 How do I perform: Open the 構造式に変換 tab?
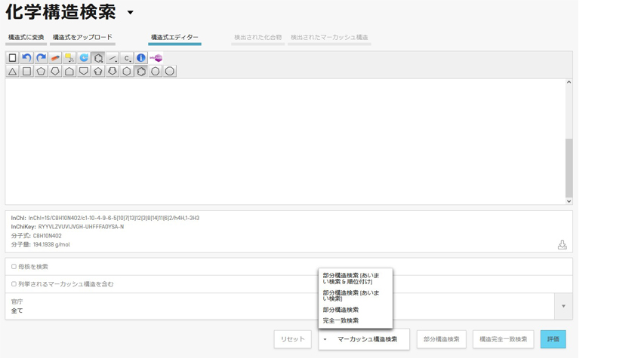[26, 38]
